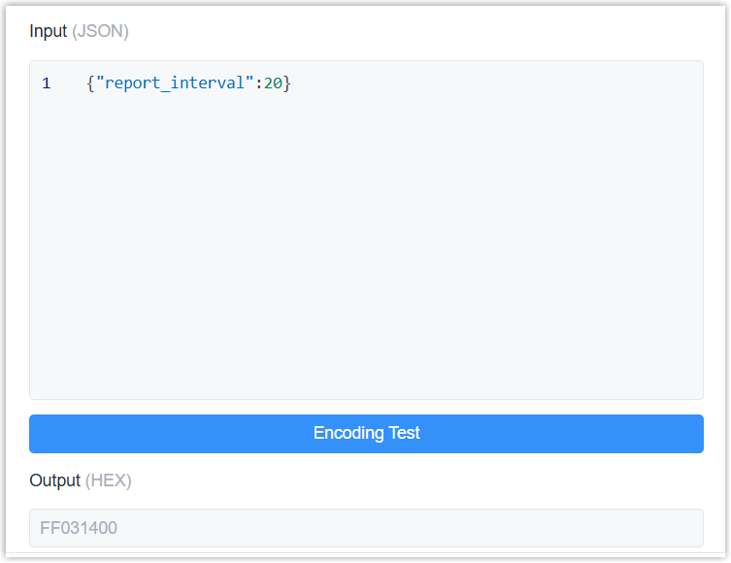Screen dimensions: 731x563
Task: Click the opening curly brace in the editor
Action: 90,83
